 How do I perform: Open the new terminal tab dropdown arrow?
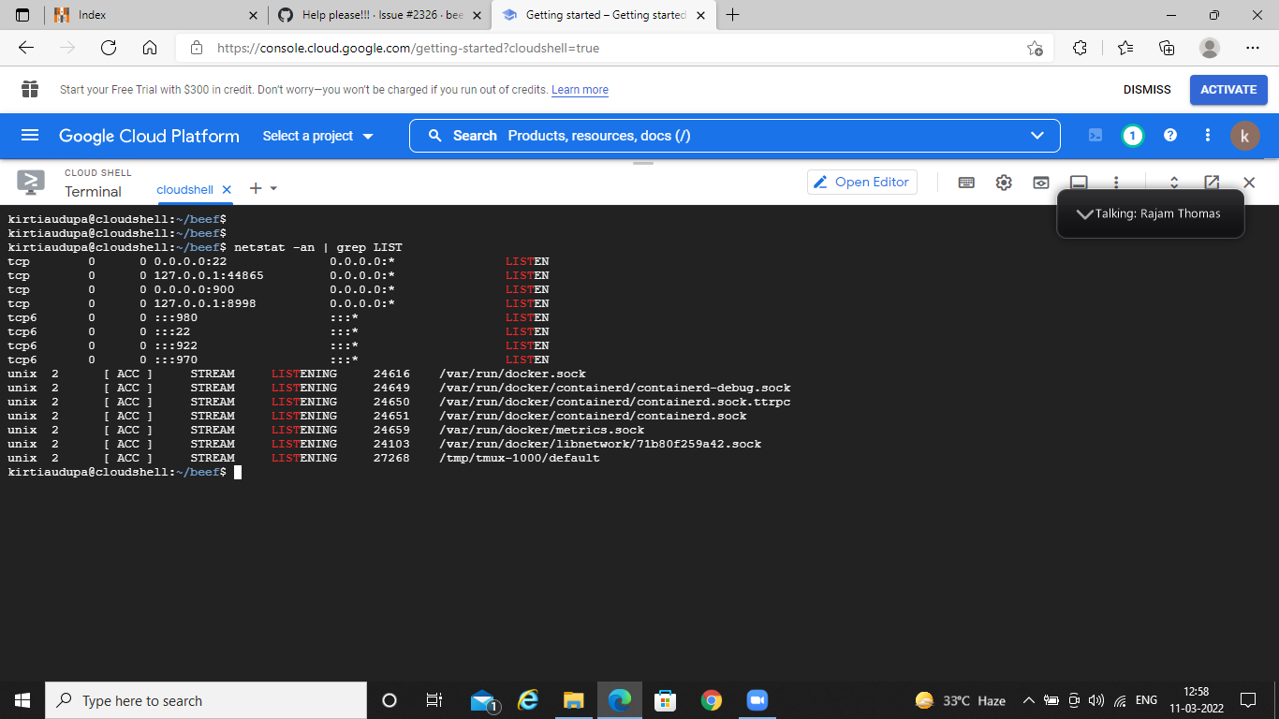tap(274, 188)
